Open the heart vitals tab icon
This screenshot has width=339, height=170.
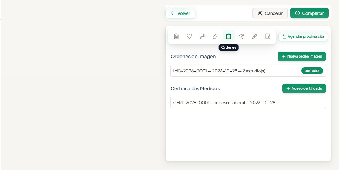(189, 36)
